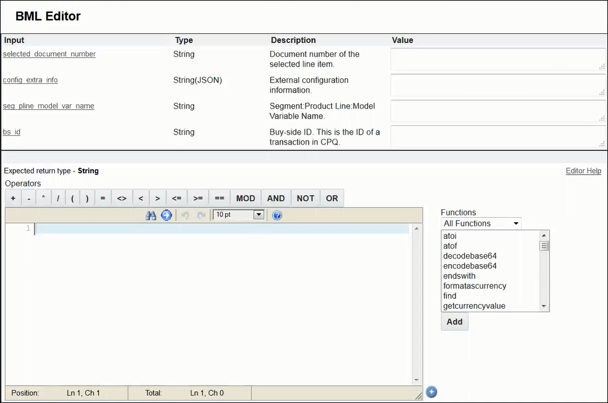Insert the MOD operator

[245, 198]
